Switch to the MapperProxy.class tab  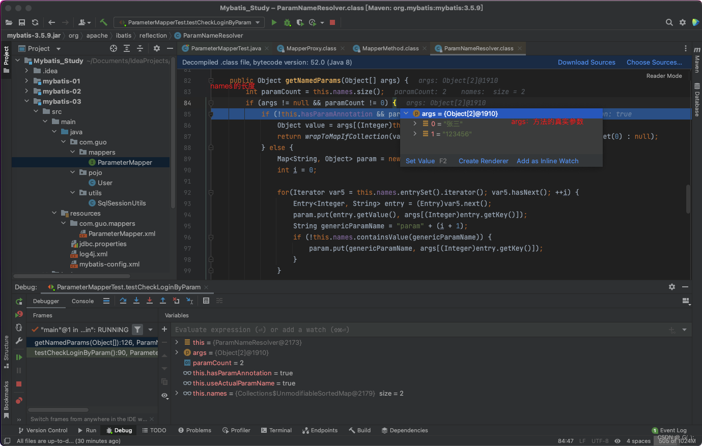click(x=311, y=48)
